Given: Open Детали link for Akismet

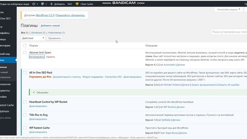Looking at the screenshot, I should (x=181, y=64).
